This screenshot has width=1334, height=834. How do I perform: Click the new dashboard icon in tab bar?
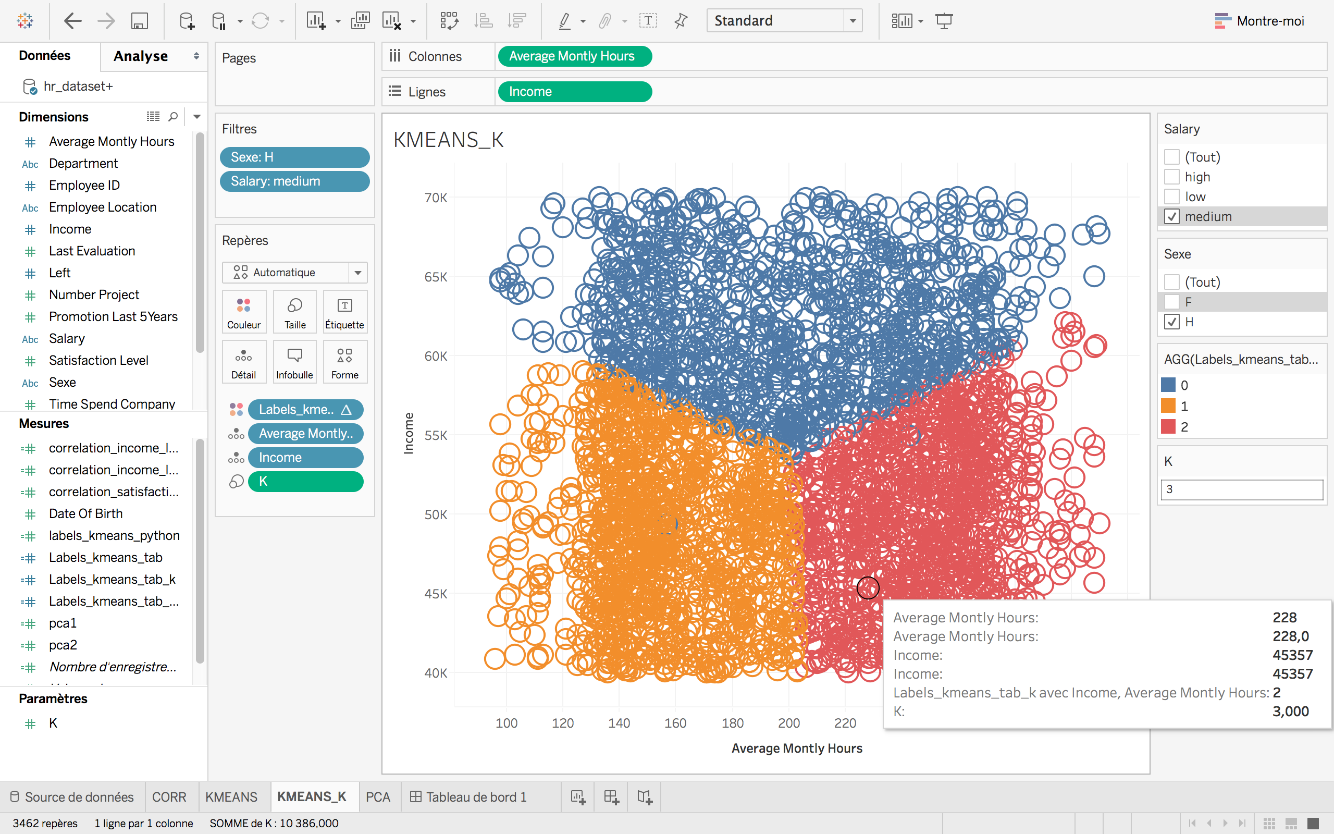(611, 796)
